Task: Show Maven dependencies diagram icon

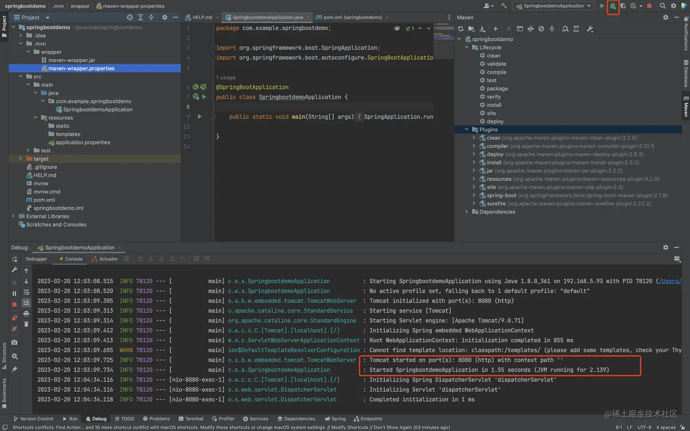Action: point(565,29)
